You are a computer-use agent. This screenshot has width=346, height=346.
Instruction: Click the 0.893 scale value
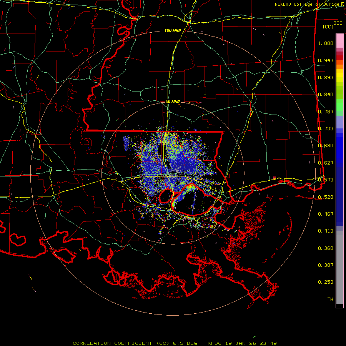tap(326, 77)
